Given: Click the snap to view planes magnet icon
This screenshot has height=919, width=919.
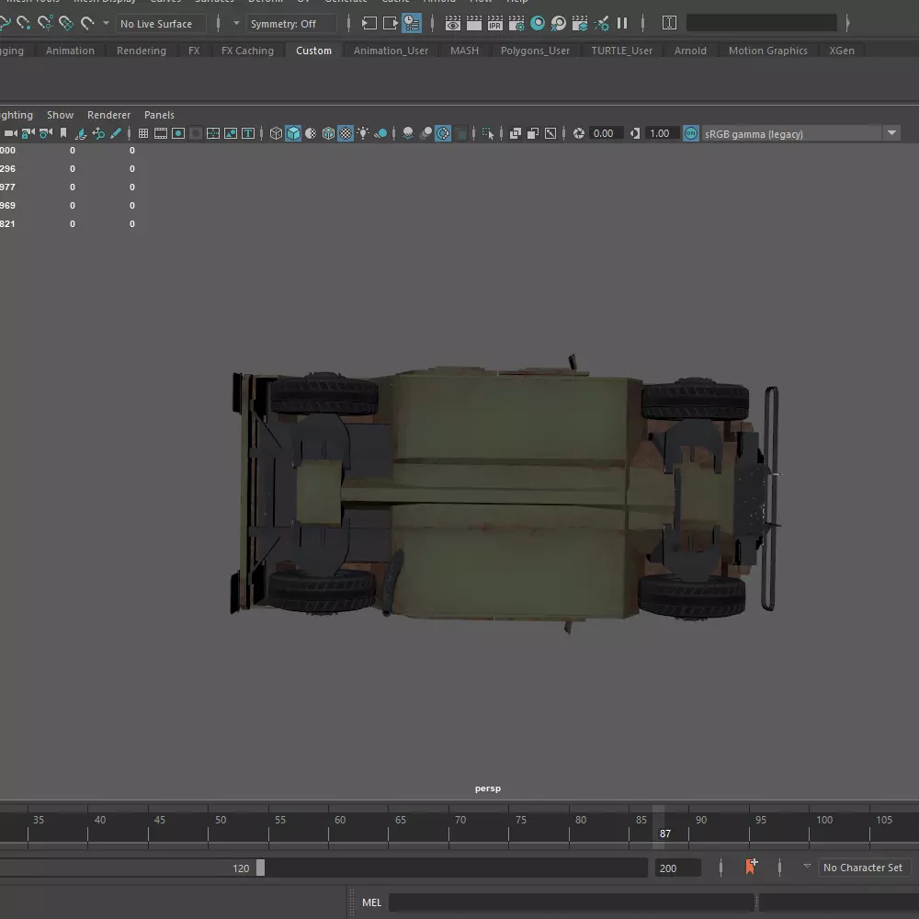Looking at the screenshot, I should 66,23.
